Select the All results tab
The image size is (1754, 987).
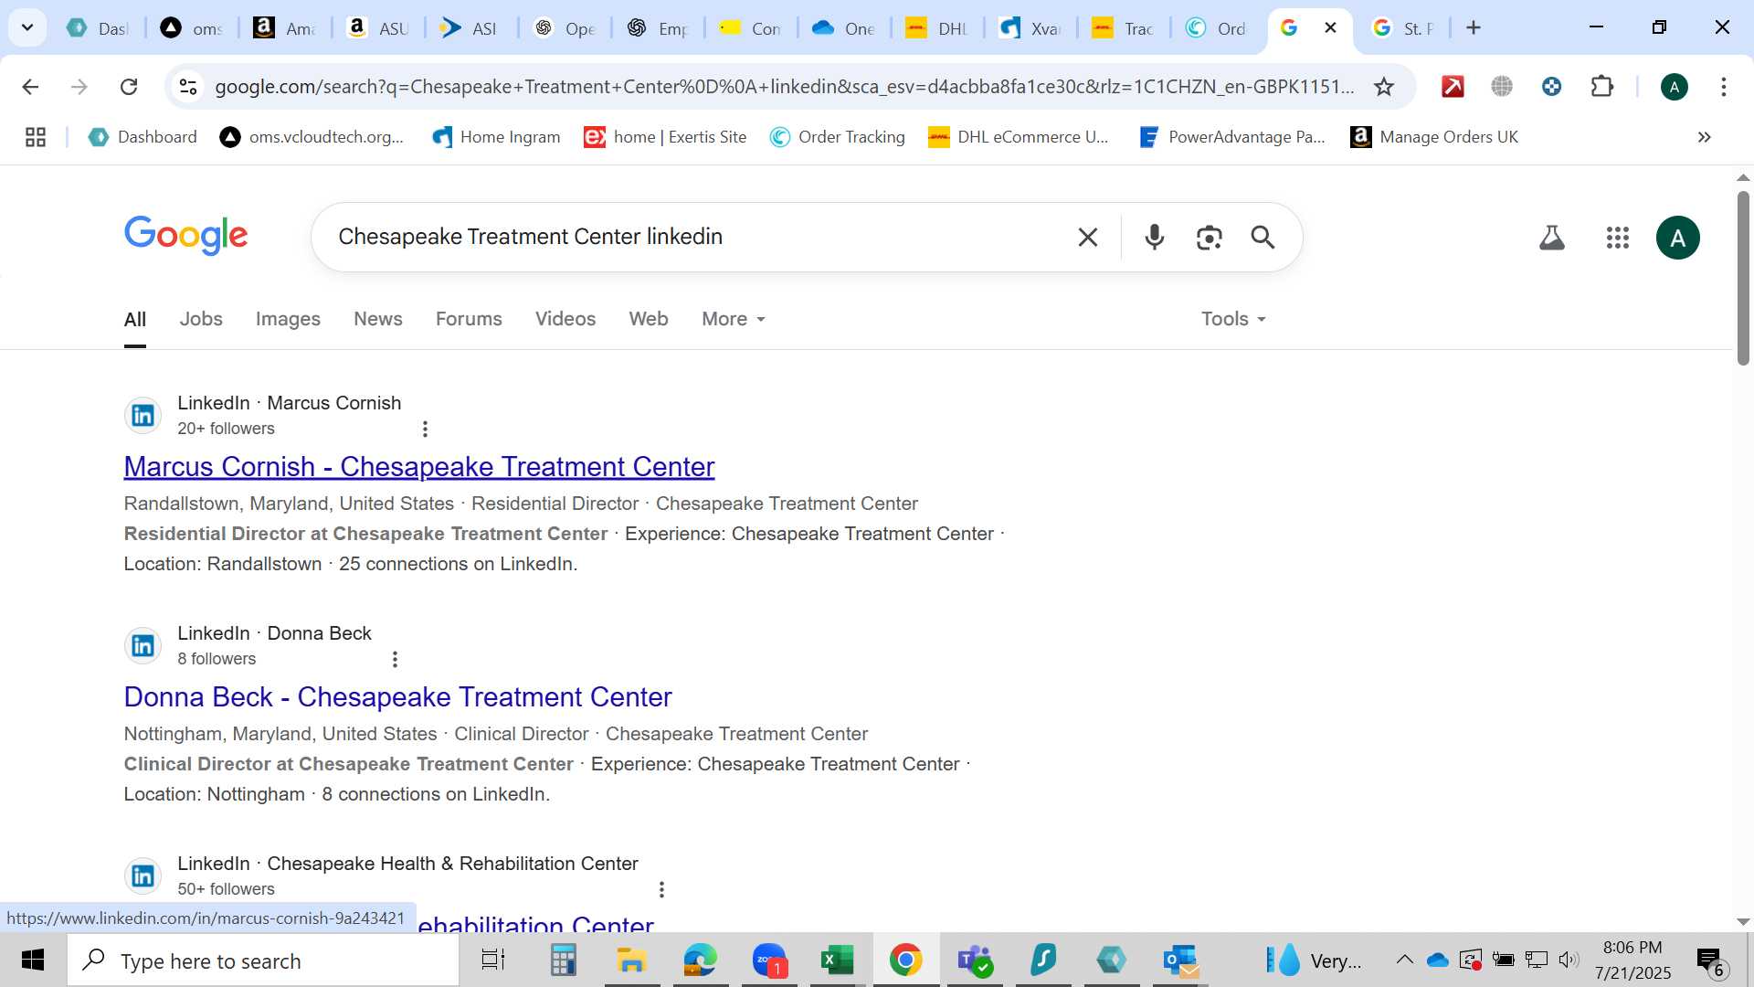point(135,319)
